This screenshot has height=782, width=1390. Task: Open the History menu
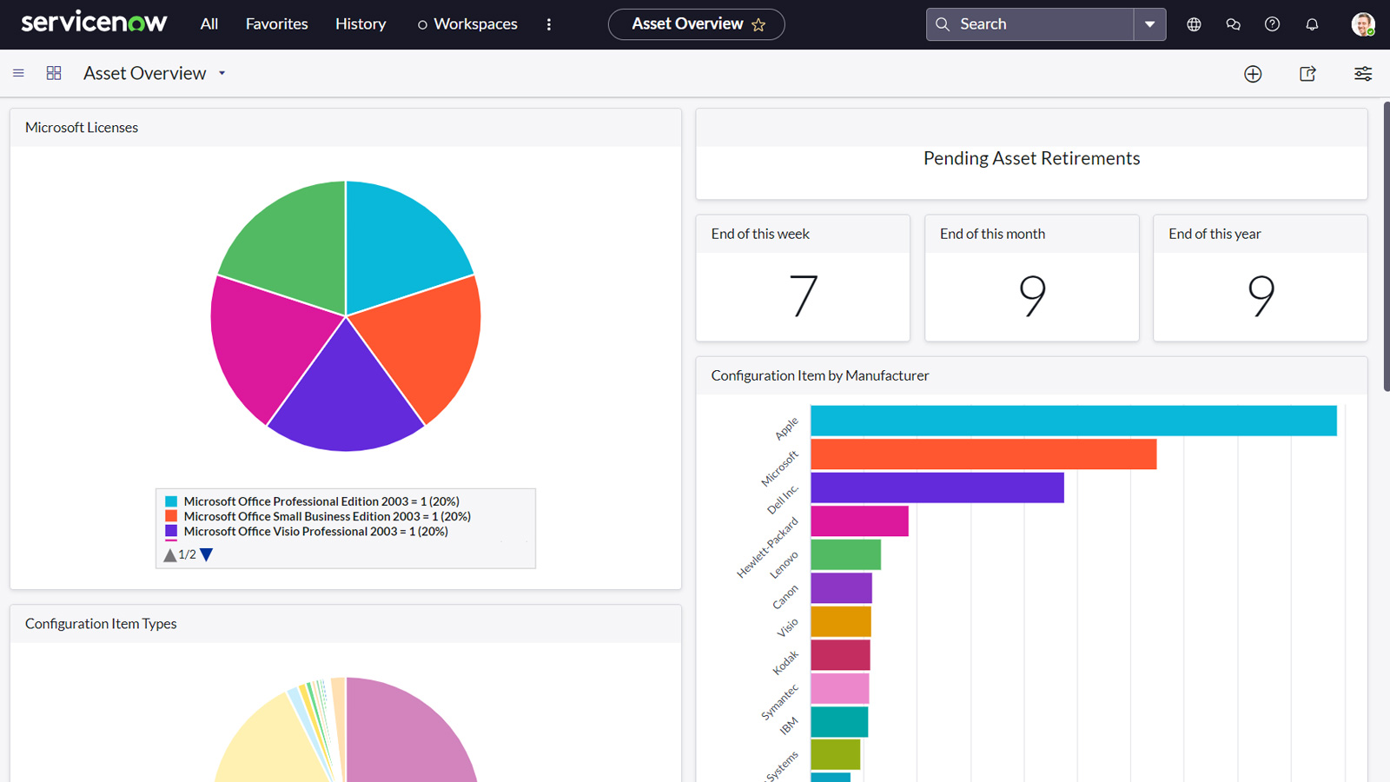[361, 24]
